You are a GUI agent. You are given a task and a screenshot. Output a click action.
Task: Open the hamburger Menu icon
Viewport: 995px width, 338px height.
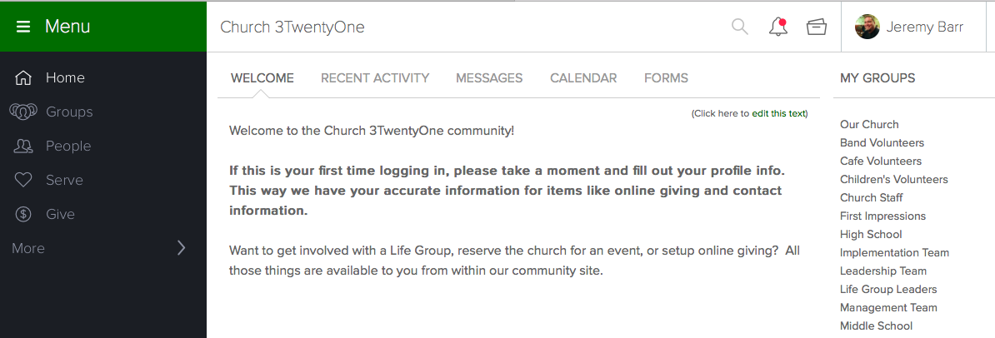pos(23,27)
